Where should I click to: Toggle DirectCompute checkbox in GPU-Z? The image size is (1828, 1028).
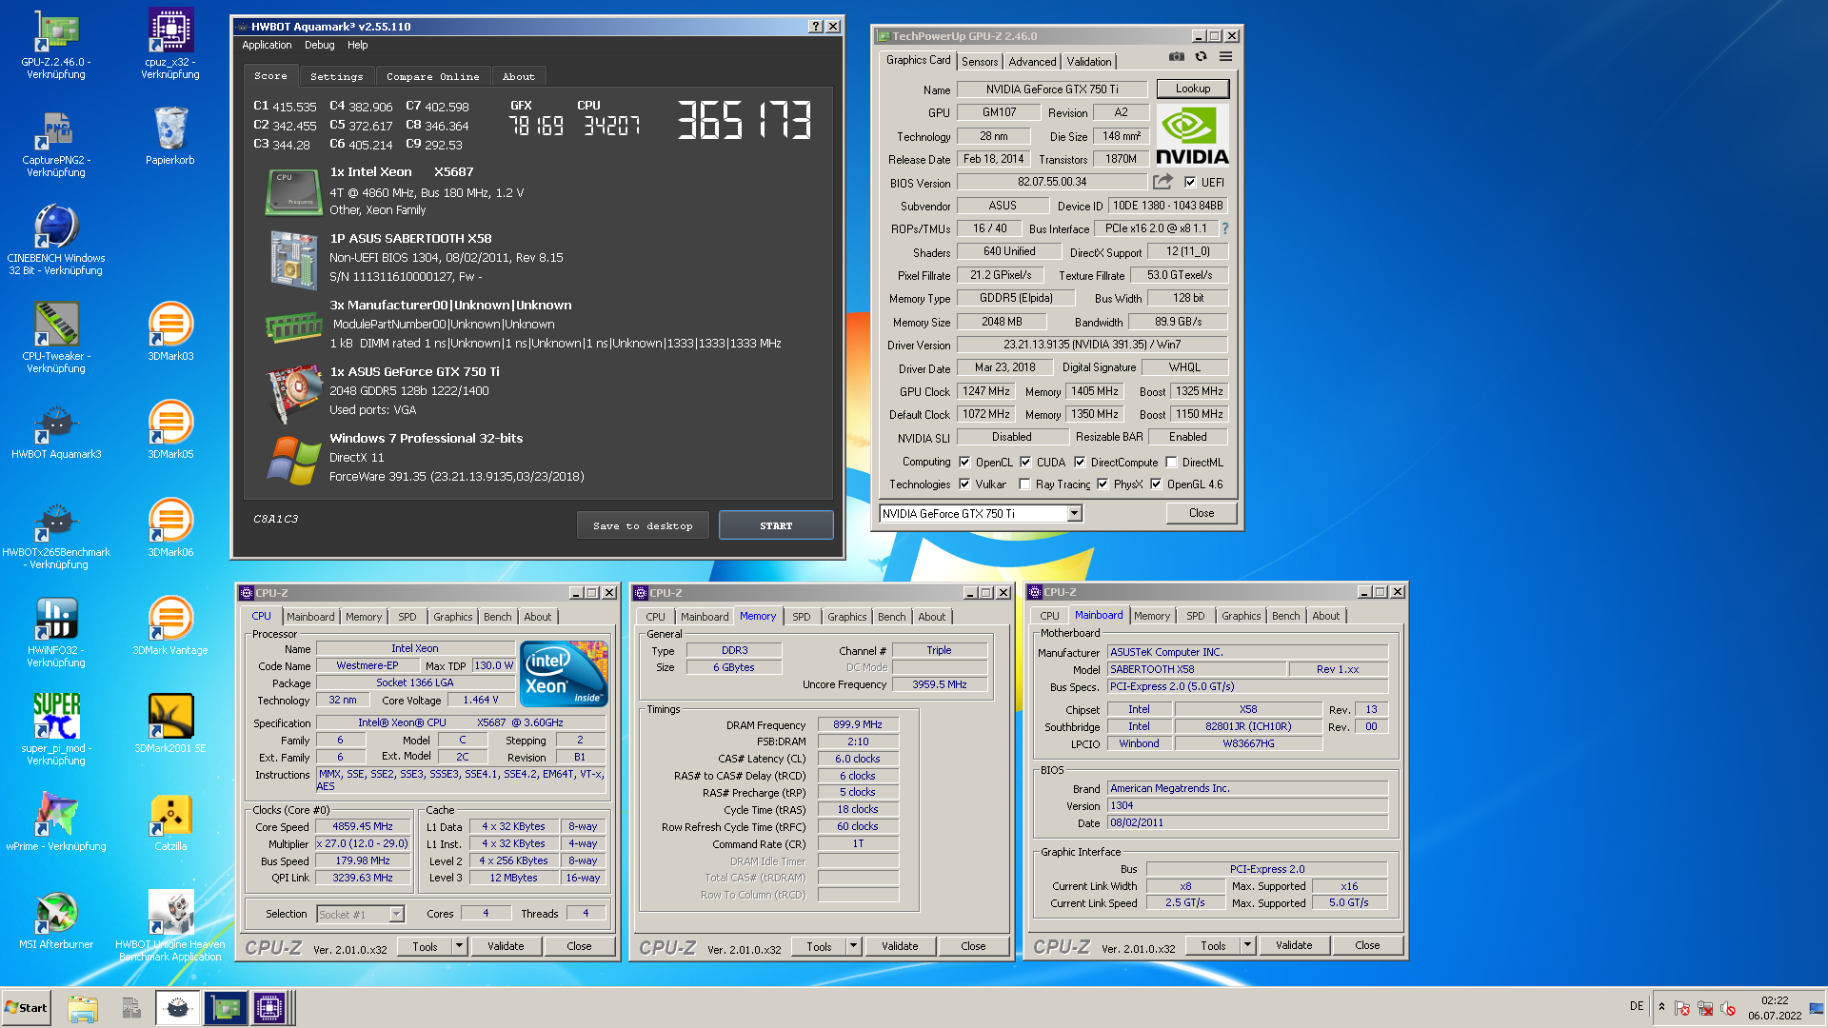pos(1080,463)
